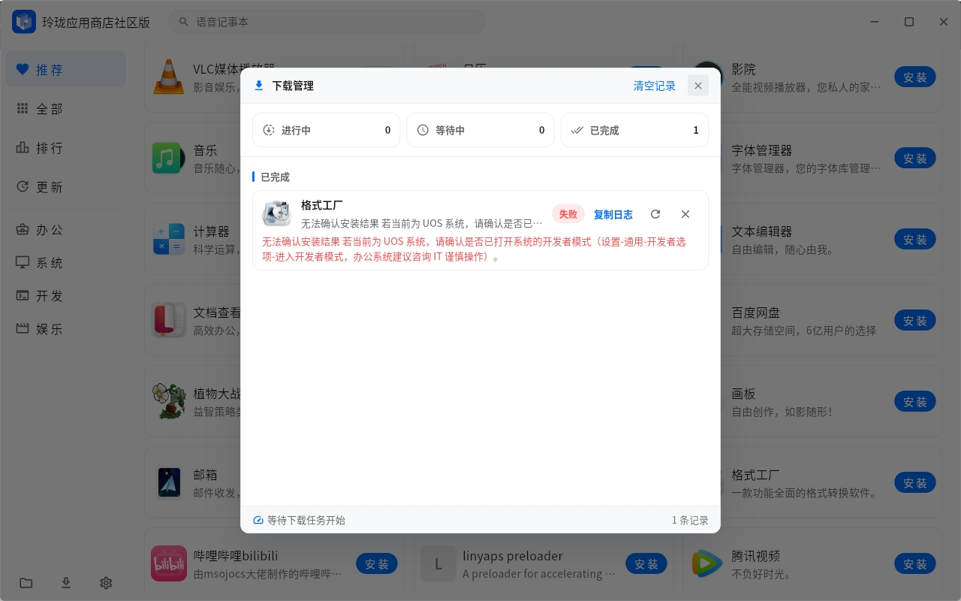Click the 格式工厂 app icon in download list
The height and width of the screenshot is (601, 961).
[x=277, y=214]
